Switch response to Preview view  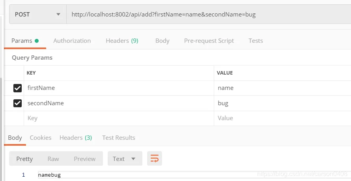tap(84, 159)
